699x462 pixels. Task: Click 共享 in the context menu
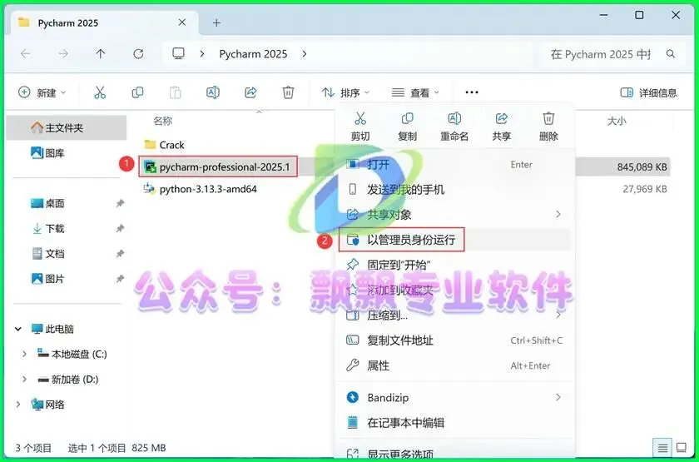point(502,127)
